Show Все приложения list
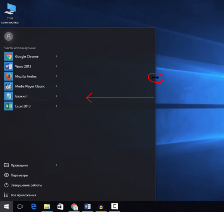This screenshot has width=224, height=212. (23, 195)
